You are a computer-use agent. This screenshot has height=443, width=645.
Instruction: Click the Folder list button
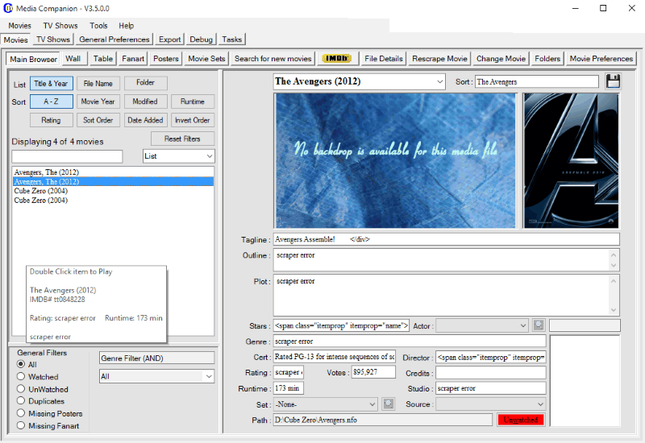click(146, 83)
